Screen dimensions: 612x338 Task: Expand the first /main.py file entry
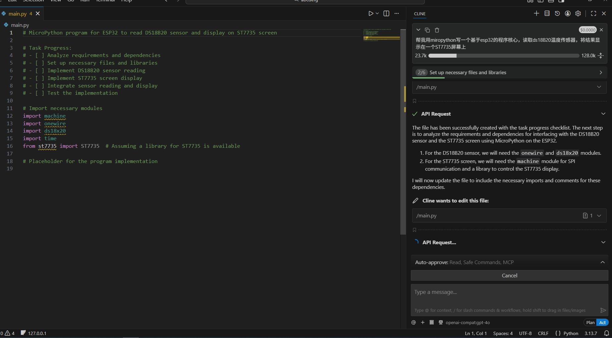pos(510,87)
